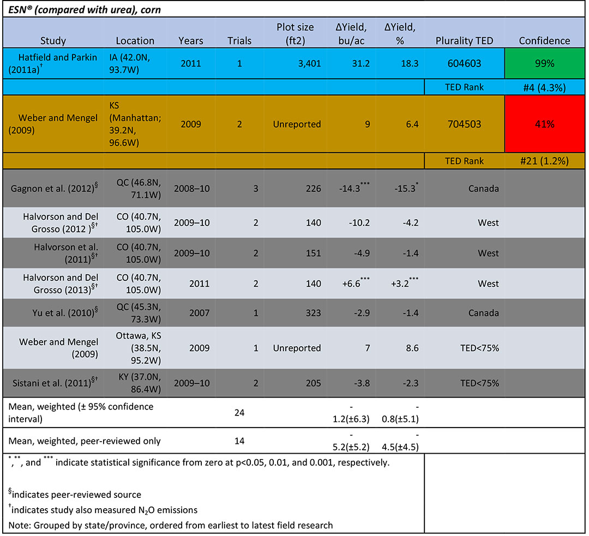The image size is (589, 536).
Task: Click the #21 (1.2%) TED rank cell
Action: 544,161
